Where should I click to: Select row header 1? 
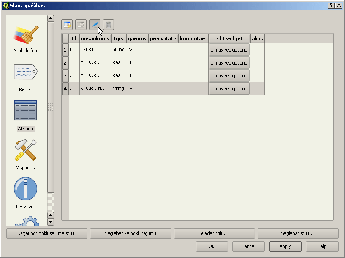tap(65, 50)
